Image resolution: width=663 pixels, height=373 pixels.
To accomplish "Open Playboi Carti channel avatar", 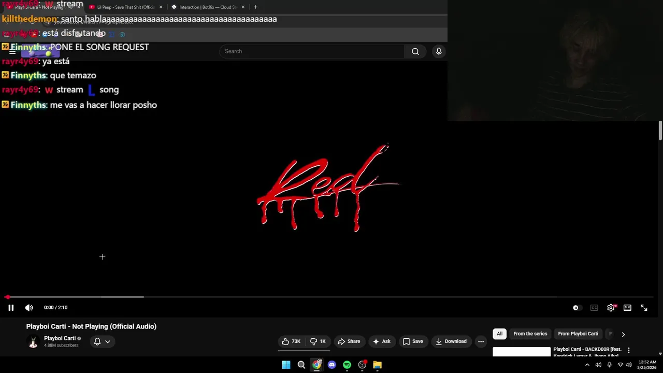I will (33, 341).
